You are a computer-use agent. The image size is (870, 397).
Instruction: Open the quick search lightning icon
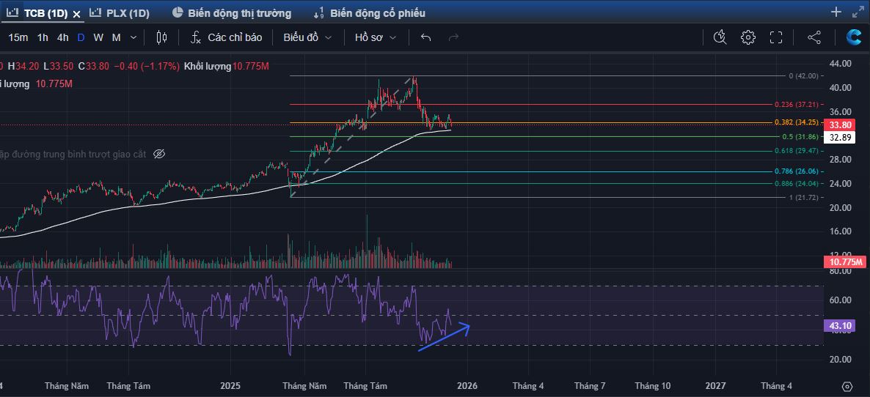[x=720, y=37]
